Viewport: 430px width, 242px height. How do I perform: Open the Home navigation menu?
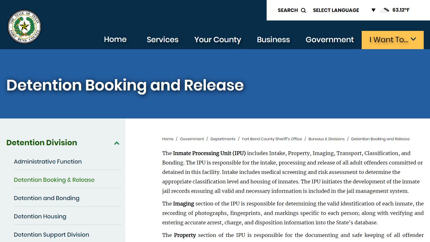[x=115, y=40]
